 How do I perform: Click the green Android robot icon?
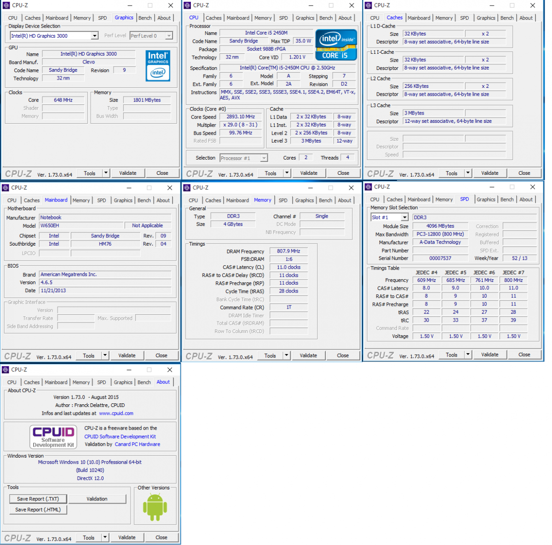click(155, 507)
